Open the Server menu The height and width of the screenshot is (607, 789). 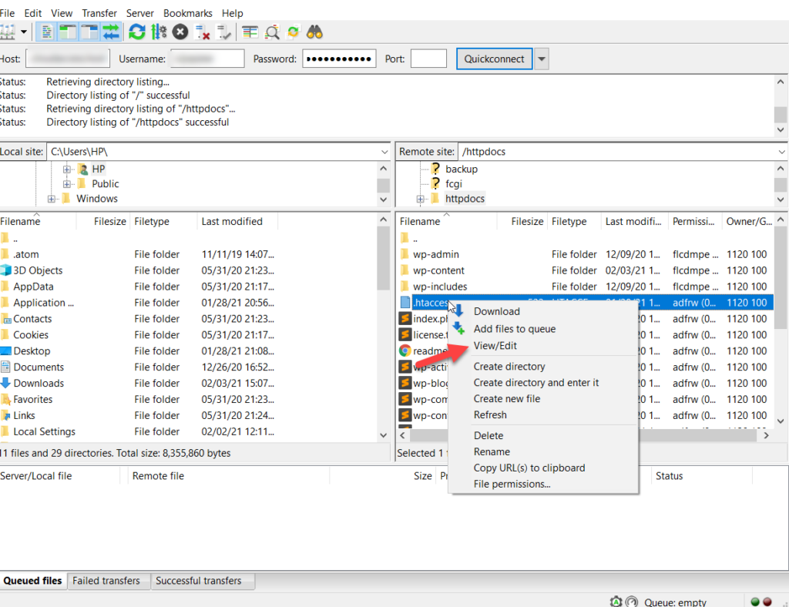tap(140, 13)
